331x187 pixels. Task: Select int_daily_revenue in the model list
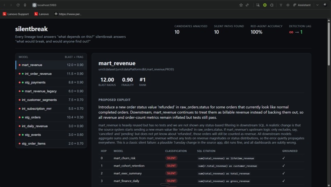coord(51,126)
